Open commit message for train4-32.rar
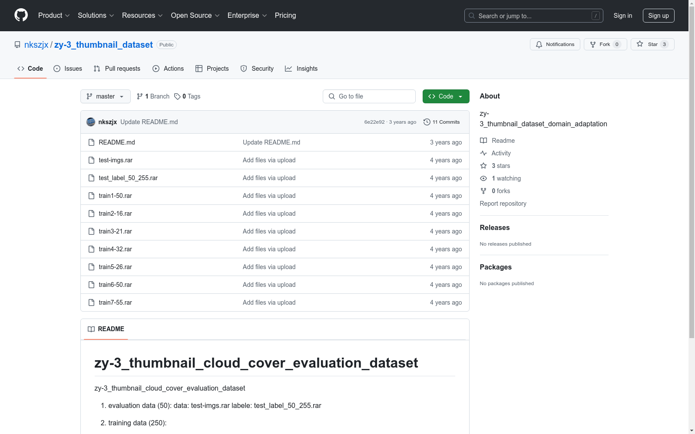 [269, 249]
